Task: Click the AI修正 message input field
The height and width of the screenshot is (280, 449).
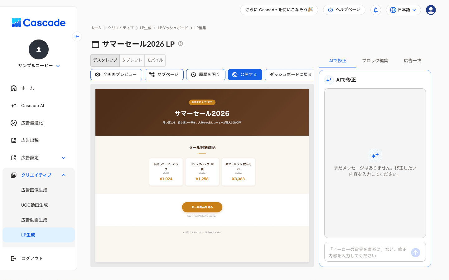Action: (368, 252)
